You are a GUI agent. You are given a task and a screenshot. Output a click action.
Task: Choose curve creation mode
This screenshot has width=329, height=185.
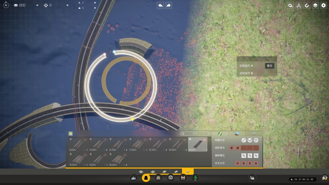click(250, 140)
